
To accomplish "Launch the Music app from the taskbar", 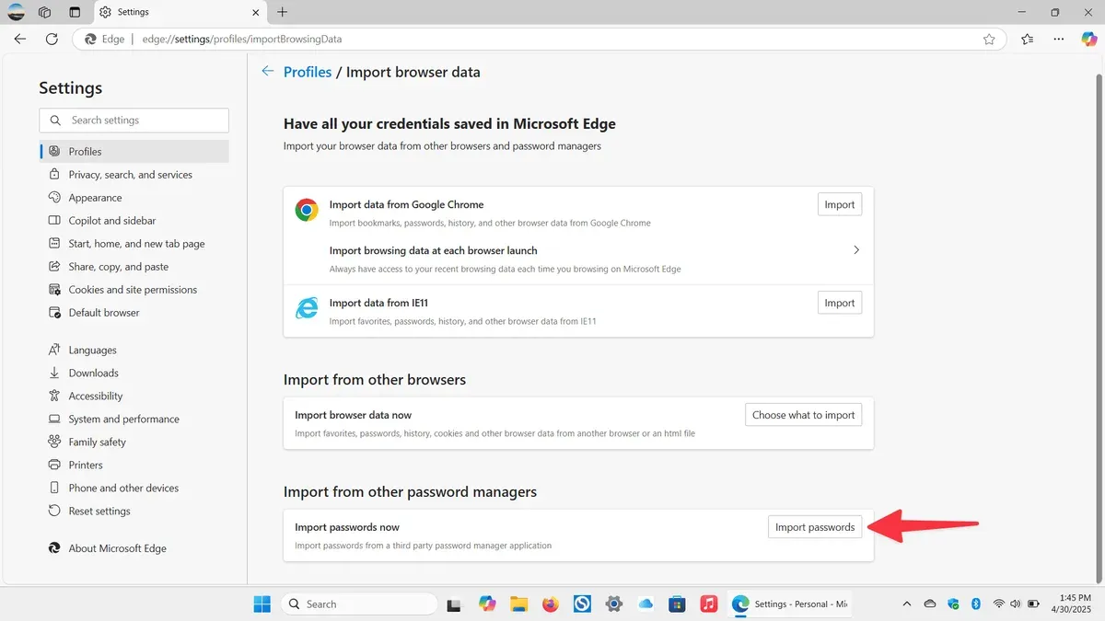I will pos(708,604).
